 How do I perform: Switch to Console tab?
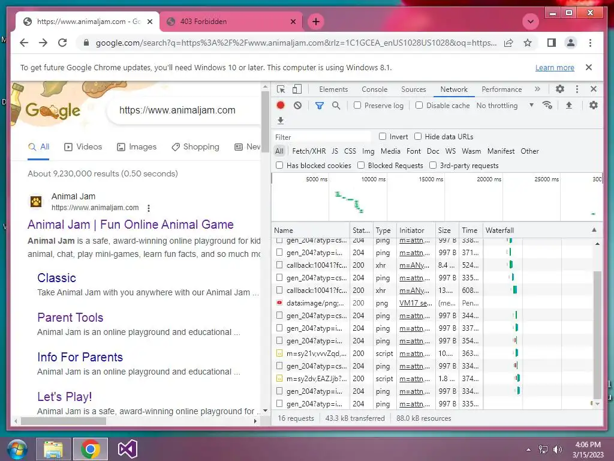click(x=374, y=89)
